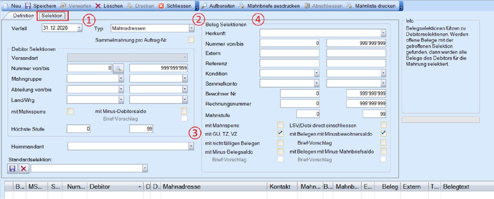Switch to the Definition tab
The width and height of the screenshot is (494, 199).
(x=23, y=16)
